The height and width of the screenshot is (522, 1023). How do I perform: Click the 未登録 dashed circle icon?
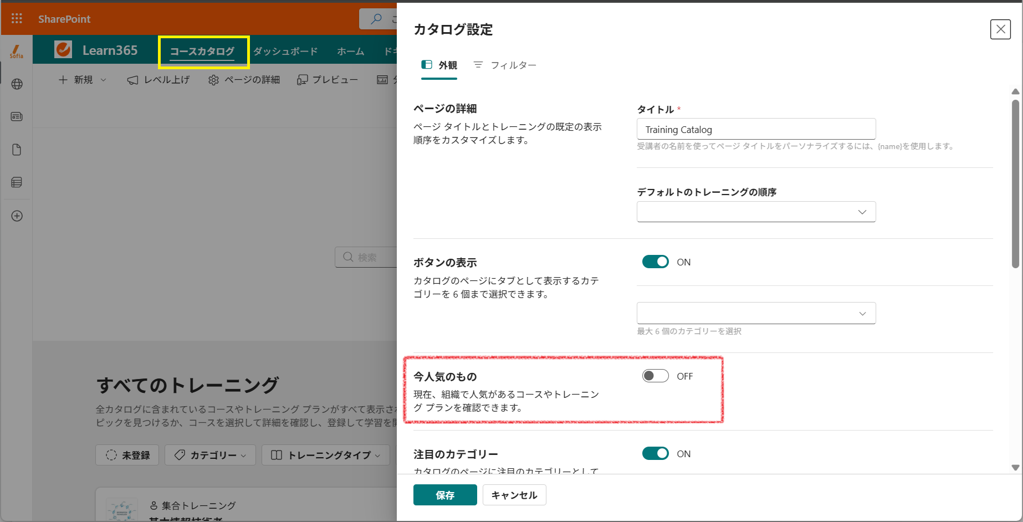click(111, 455)
